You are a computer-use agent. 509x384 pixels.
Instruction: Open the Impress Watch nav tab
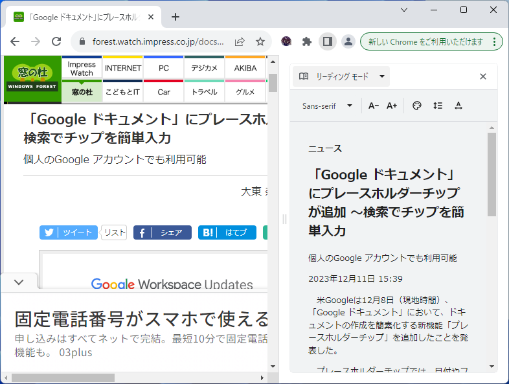[82, 69]
